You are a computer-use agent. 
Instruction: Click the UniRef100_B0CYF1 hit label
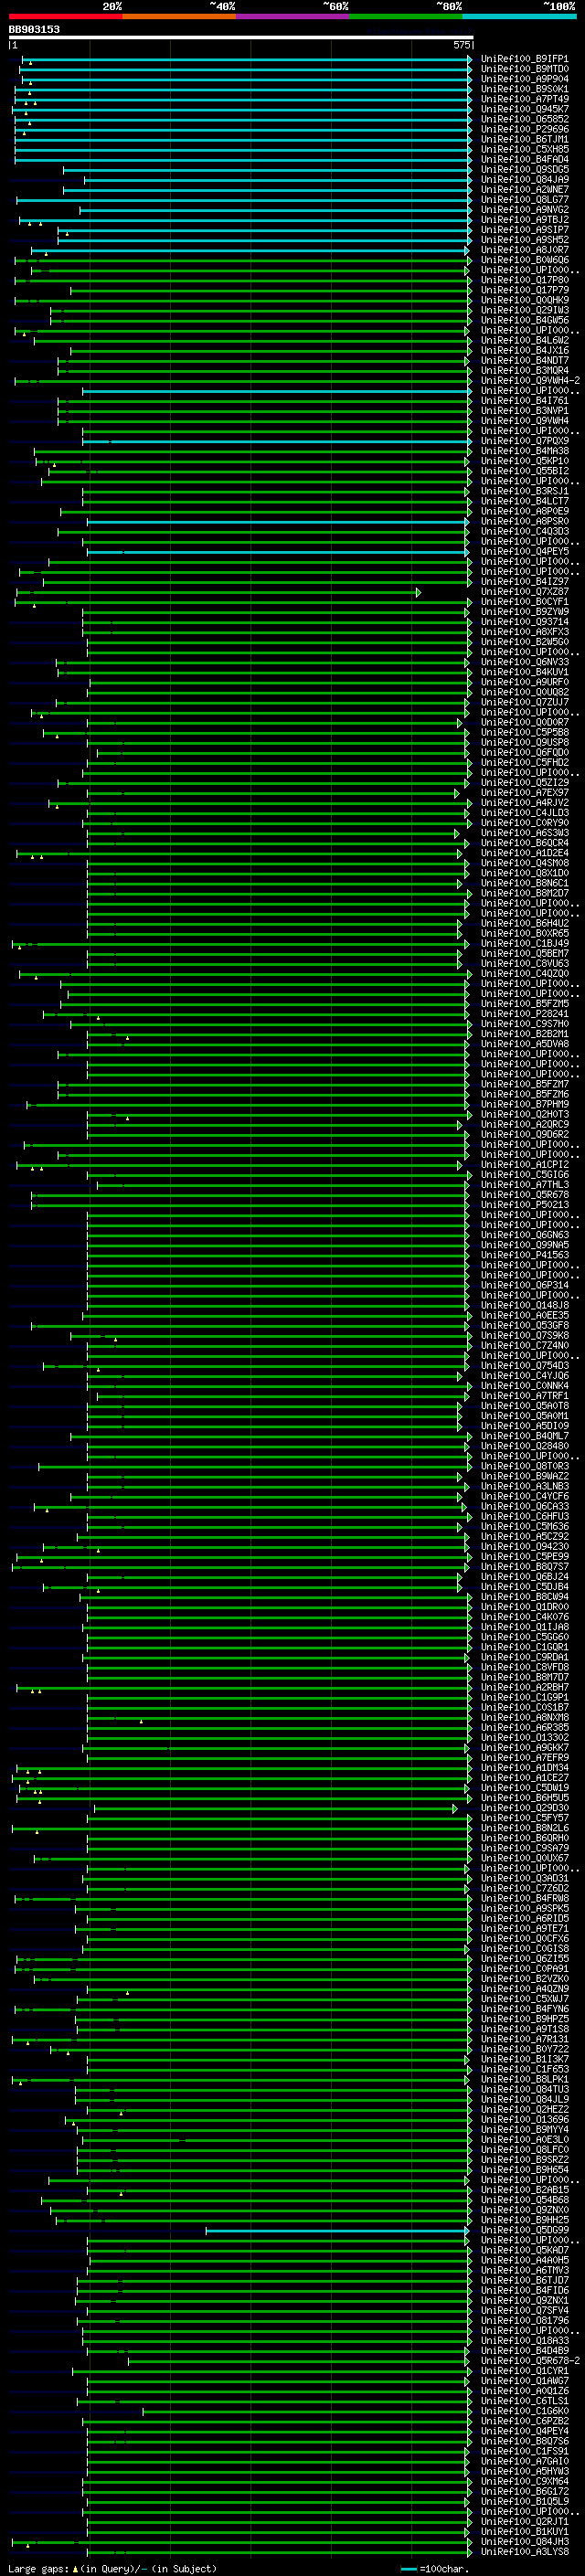pos(524,602)
